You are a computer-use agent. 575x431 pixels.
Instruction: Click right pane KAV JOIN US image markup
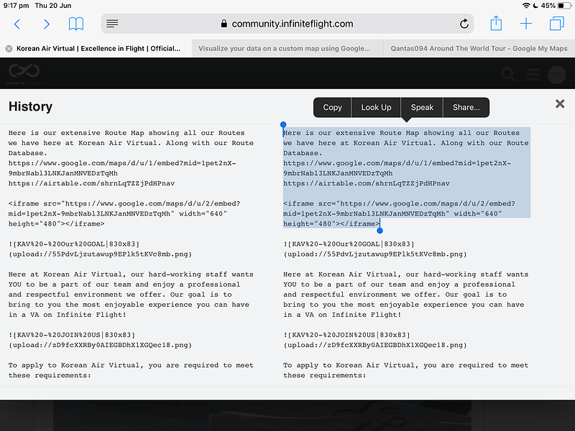[x=374, y=340]
